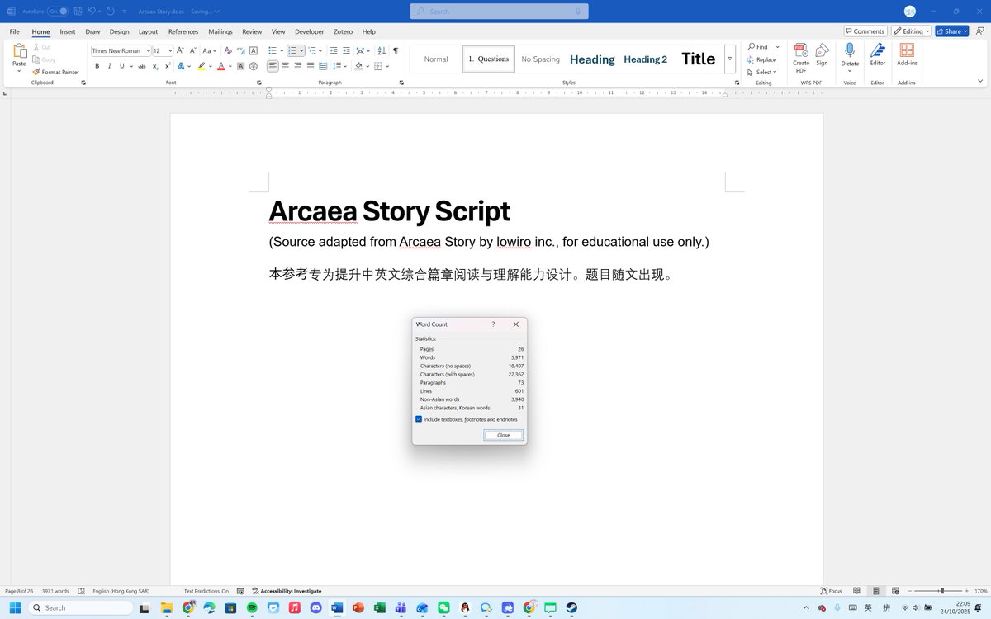Open Editing mode dropdown
Viewport: 991px width, 619px height.
[x=911, y=31]
